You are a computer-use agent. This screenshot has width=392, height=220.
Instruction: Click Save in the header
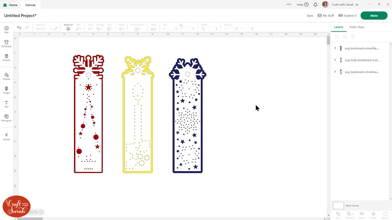310,16
